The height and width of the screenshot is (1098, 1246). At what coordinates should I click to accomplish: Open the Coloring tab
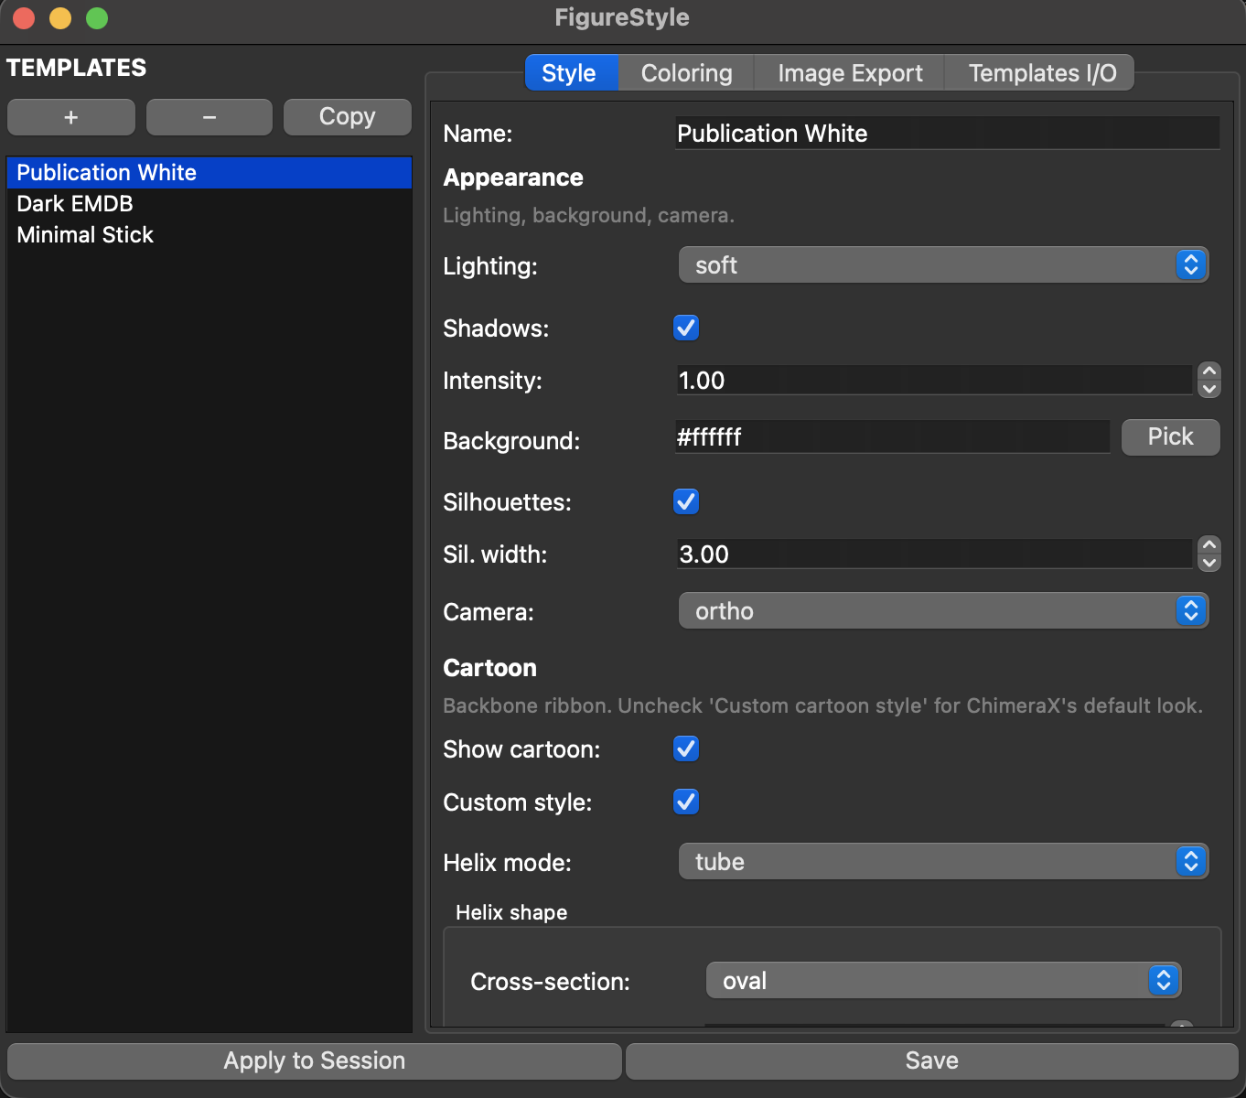tap(686, 73)
